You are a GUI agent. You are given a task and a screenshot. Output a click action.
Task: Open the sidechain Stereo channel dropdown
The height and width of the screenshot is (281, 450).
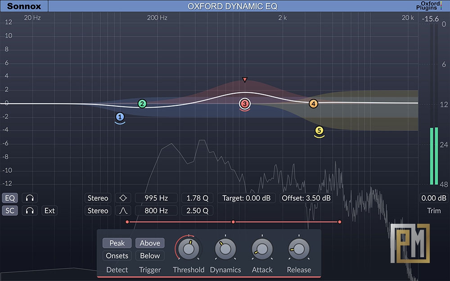point(98,211)
